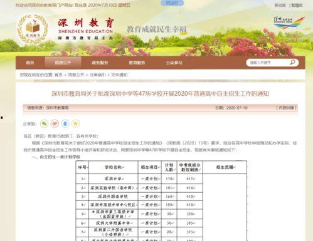This screenshot has width=313, height=241.
Task: Go to 分类指引 in the breadcrumb
Action: [98, 74]
